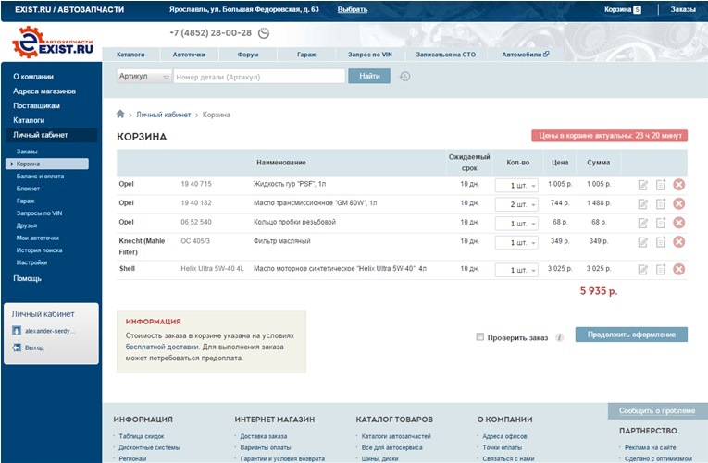Screen dimensions: 708x463
Task: Open search history clock icon
Action: 404,76
